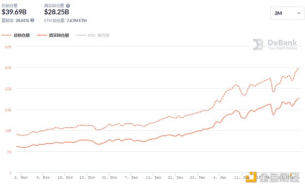Click the help icon beside 重复率 28.81%
Viewport: 305px width, 188px height.
(33, 20)
